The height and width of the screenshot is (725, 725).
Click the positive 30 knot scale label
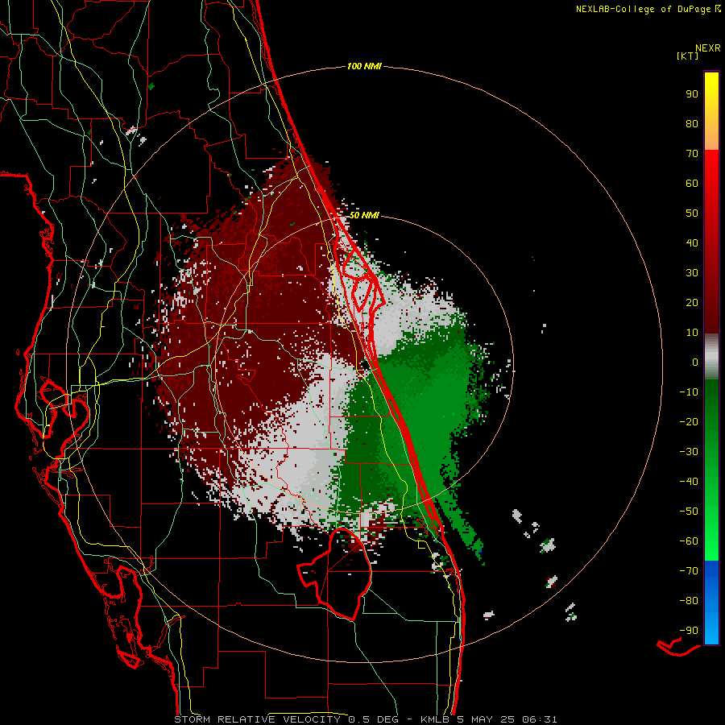click(x=692, y=273)
